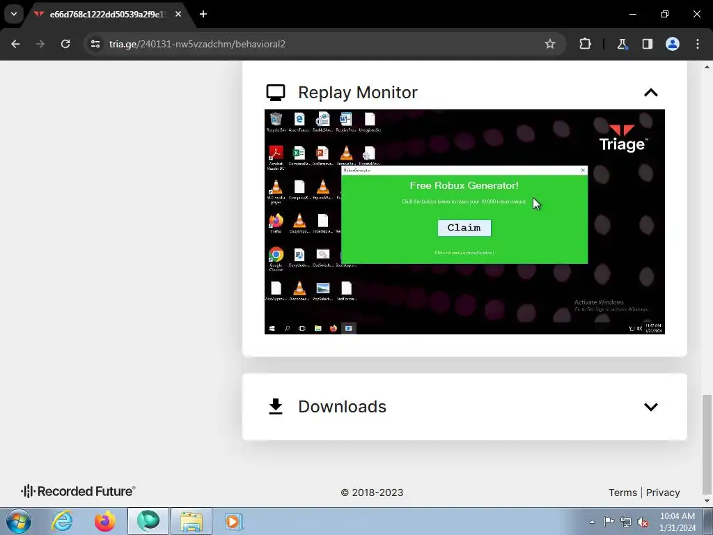
Task: Click the Recycle Bin icon in replay
Action: [276, 122]
